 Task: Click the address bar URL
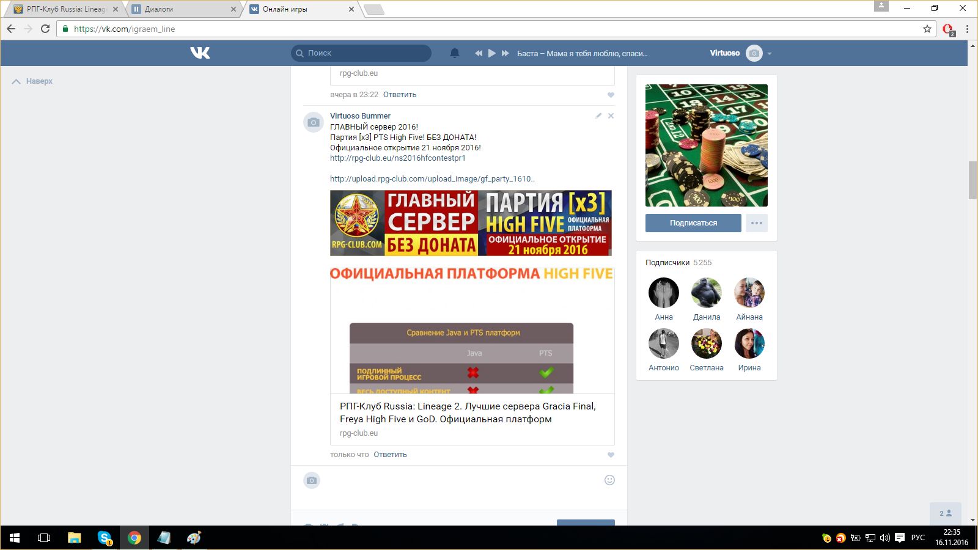coord(125,29)
